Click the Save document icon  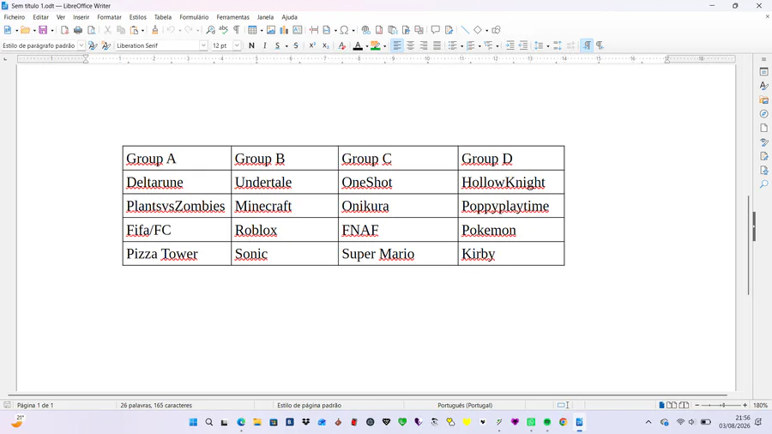(44, 30)
